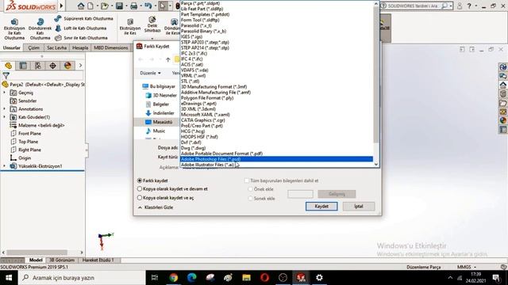Click Ekstrüzyon ile Katı Oluşturma tool

point(14,28)
